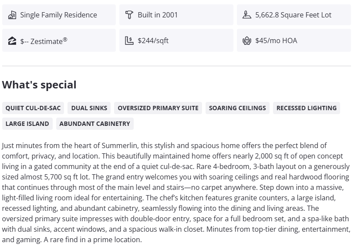Screen dimensions: 361x250
Task: Click the hammer icon beside Built in 2001
Action: click(x=129, y=15)
